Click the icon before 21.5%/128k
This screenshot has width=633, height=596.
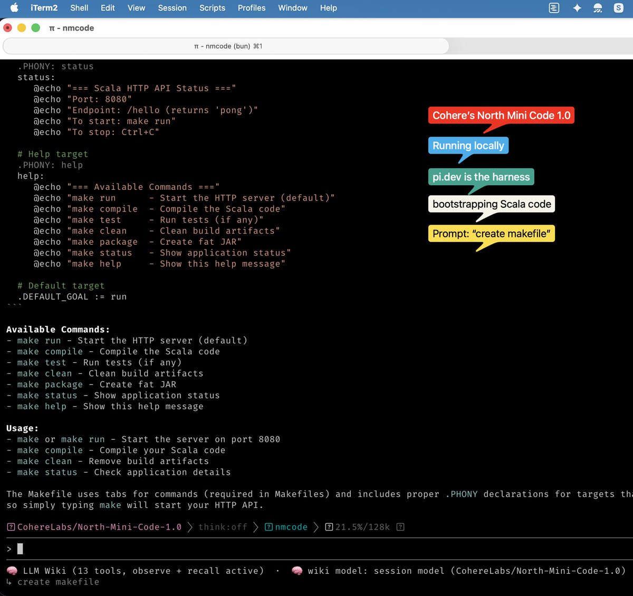pos(329,527)
